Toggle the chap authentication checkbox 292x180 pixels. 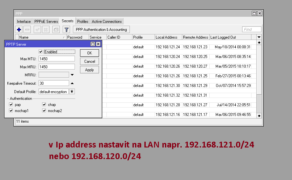44,105
